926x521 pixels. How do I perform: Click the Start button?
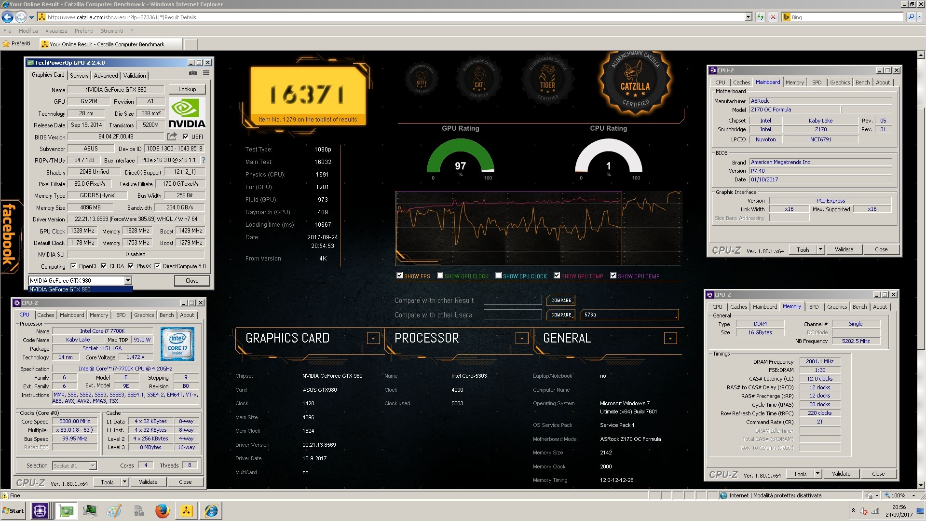click(x=13, y=510)
